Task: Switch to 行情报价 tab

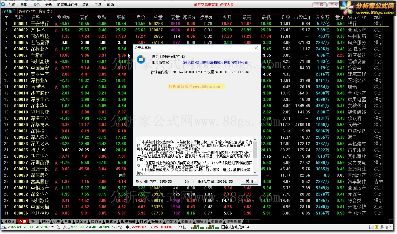Action: (9, 11)
